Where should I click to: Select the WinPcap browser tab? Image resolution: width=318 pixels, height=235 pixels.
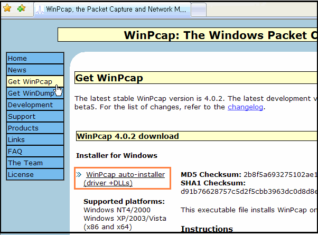tap(113, 10)
